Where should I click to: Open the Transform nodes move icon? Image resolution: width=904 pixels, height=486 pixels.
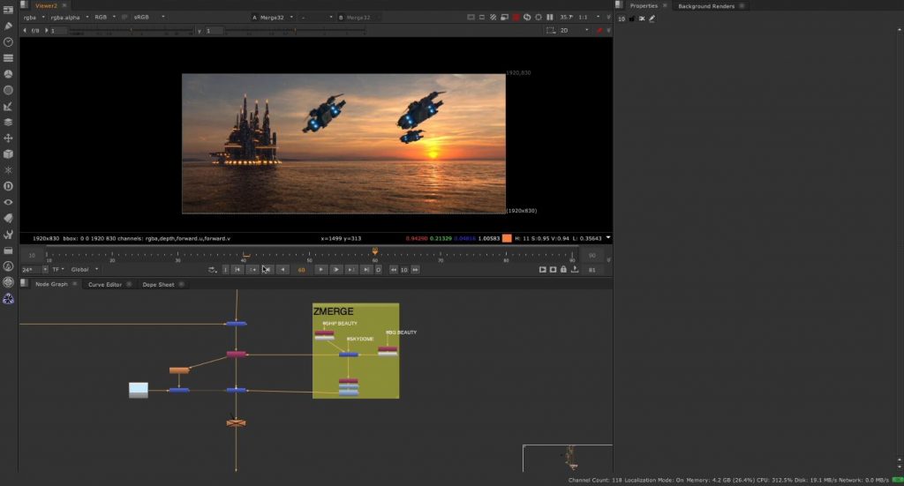(8, 138)
